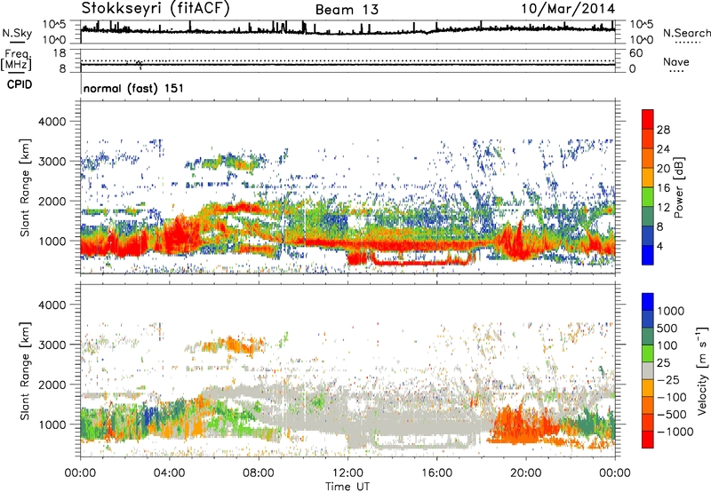Screen dimensions: 711x492
Task: Click the 08:00 time axis label
Action: pos(259,472)
